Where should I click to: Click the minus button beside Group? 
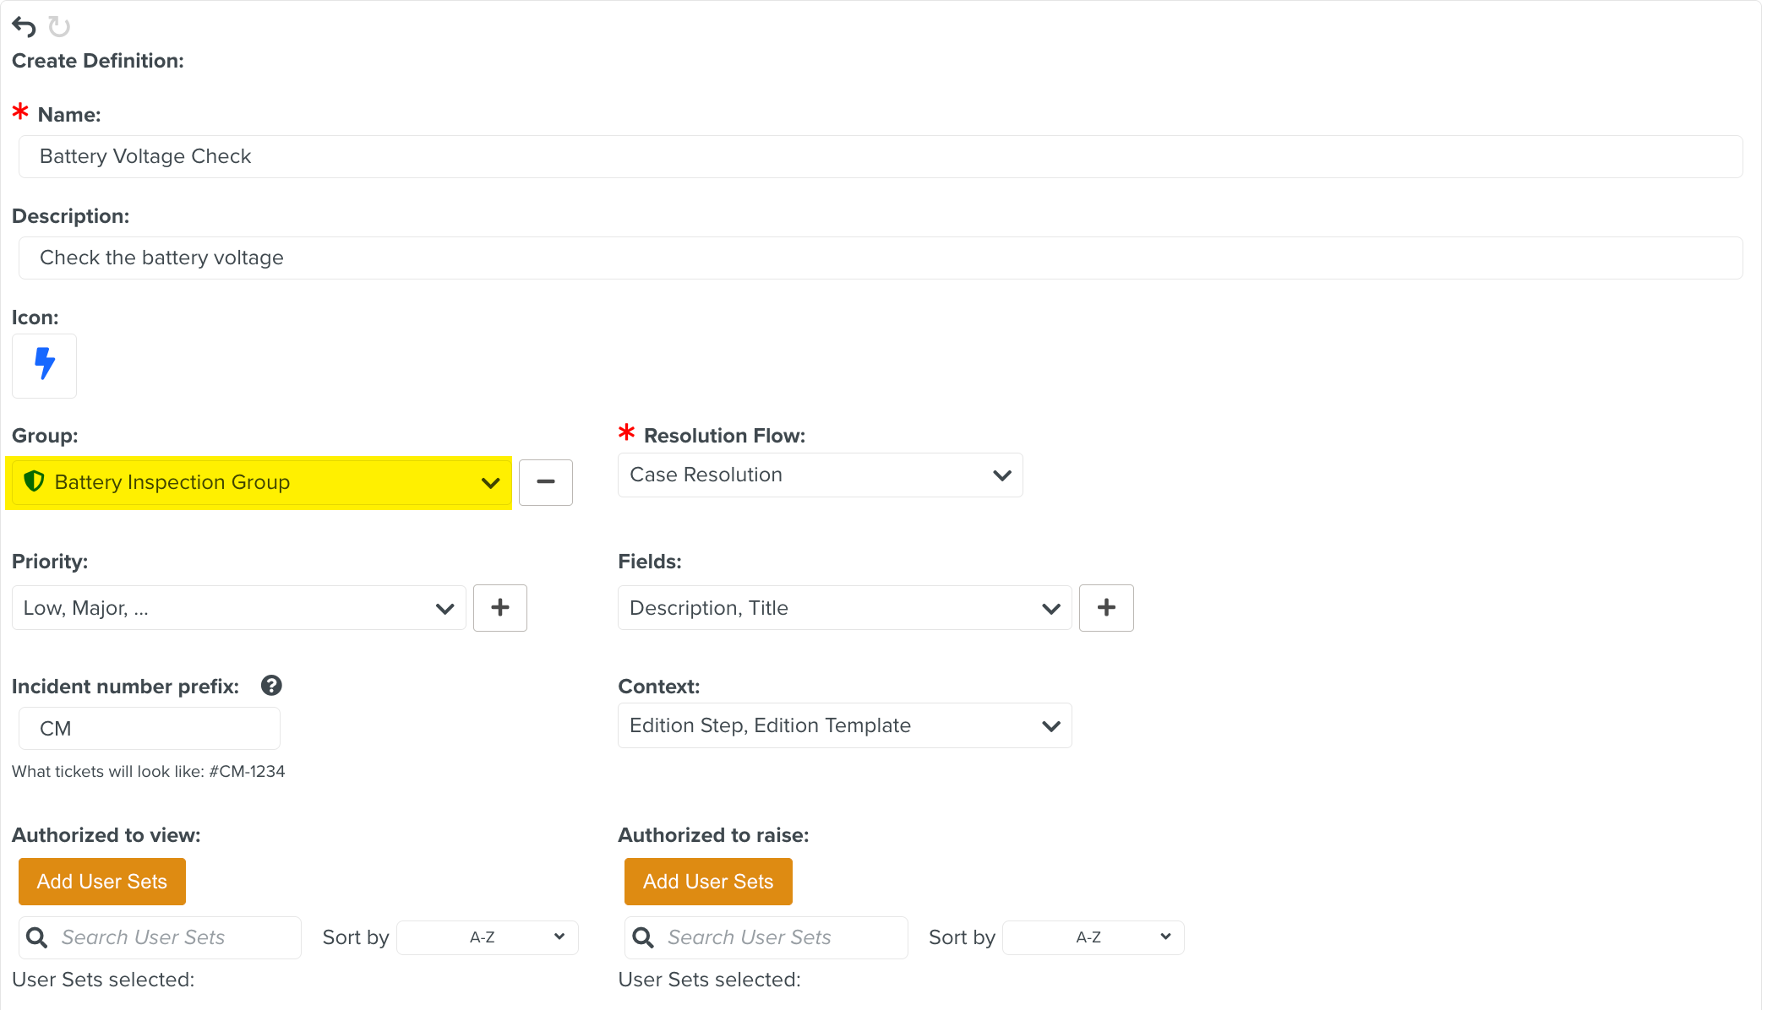pos(545,482)
